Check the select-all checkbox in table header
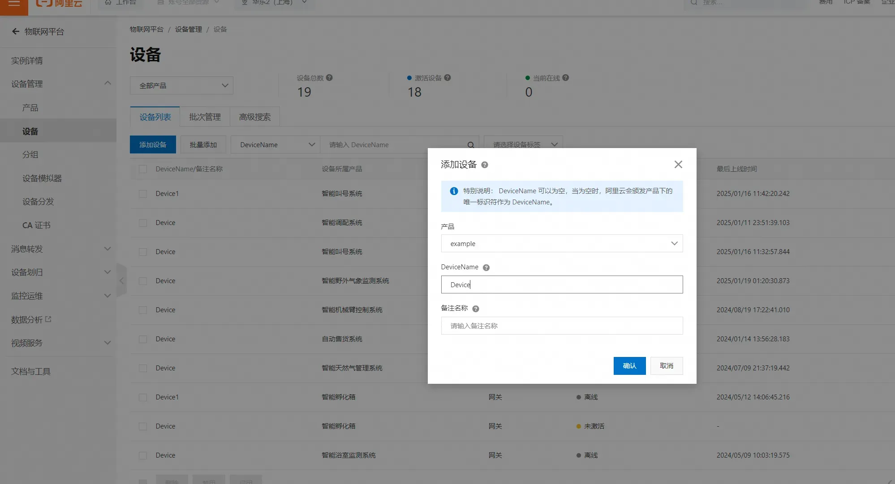 coord(143,169)
